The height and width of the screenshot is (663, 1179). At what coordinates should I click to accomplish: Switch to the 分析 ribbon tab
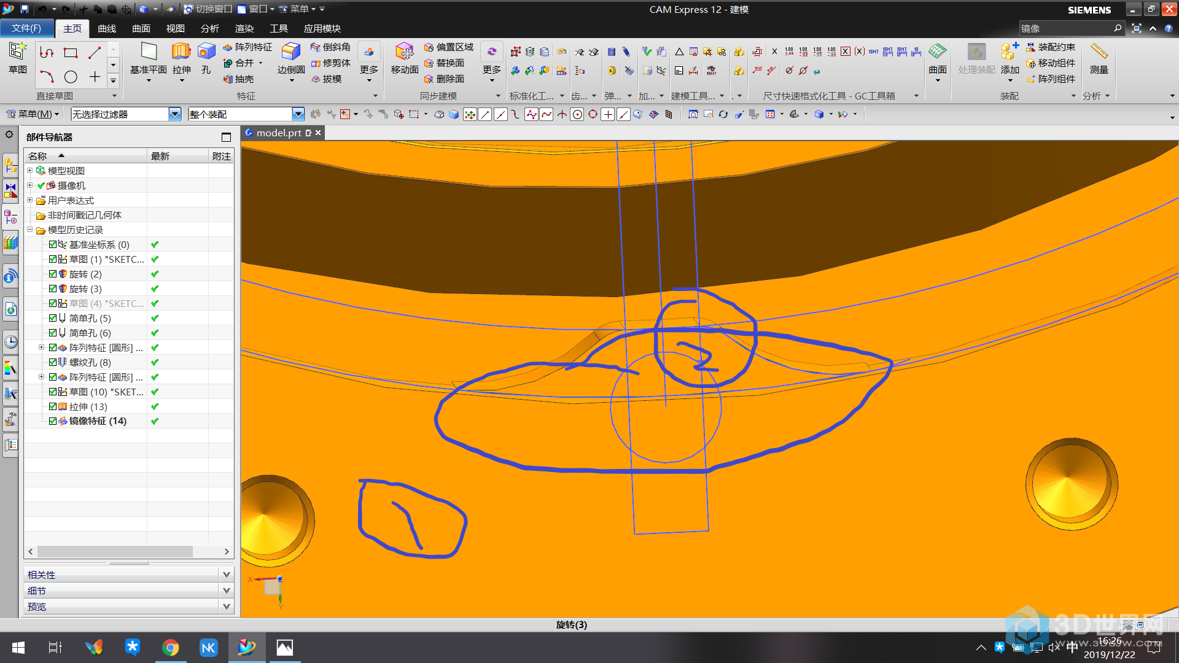(210, 28)
